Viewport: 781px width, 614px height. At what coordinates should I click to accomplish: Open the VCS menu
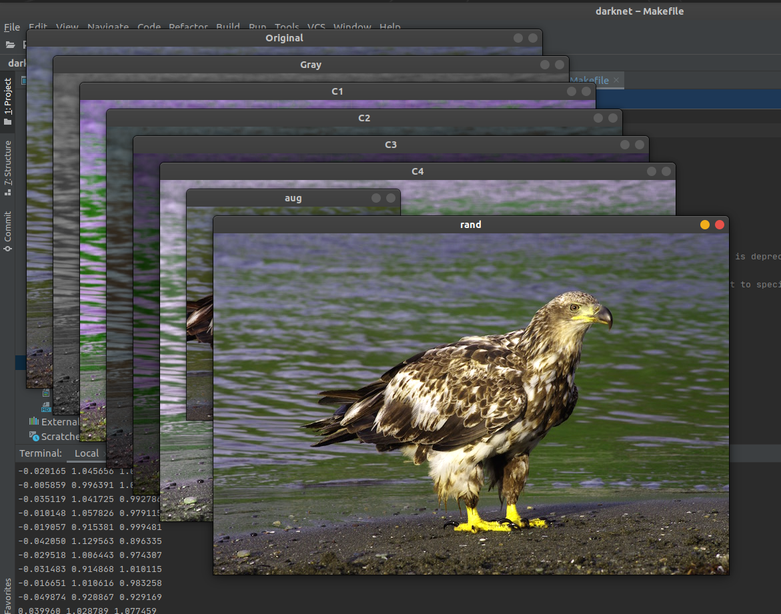(316, 25)
